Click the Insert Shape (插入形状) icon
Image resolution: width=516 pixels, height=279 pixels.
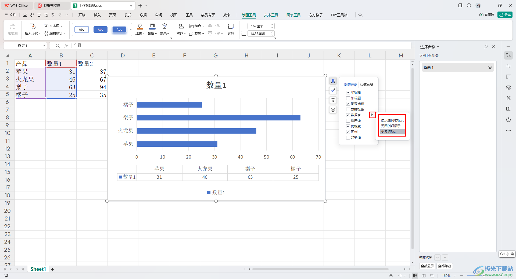(33, 26)
